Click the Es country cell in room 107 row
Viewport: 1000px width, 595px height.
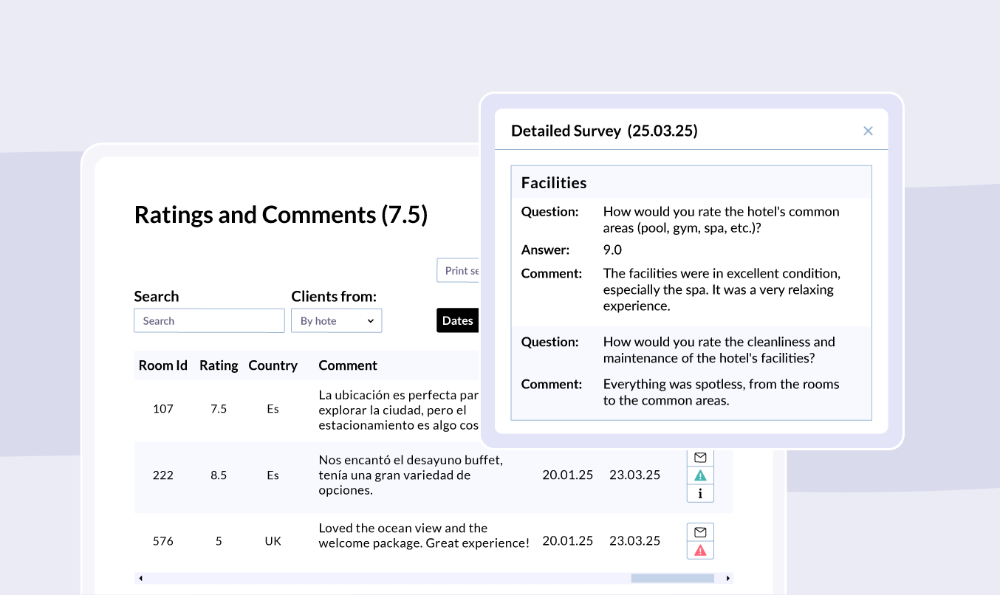(x=273, y=409)
